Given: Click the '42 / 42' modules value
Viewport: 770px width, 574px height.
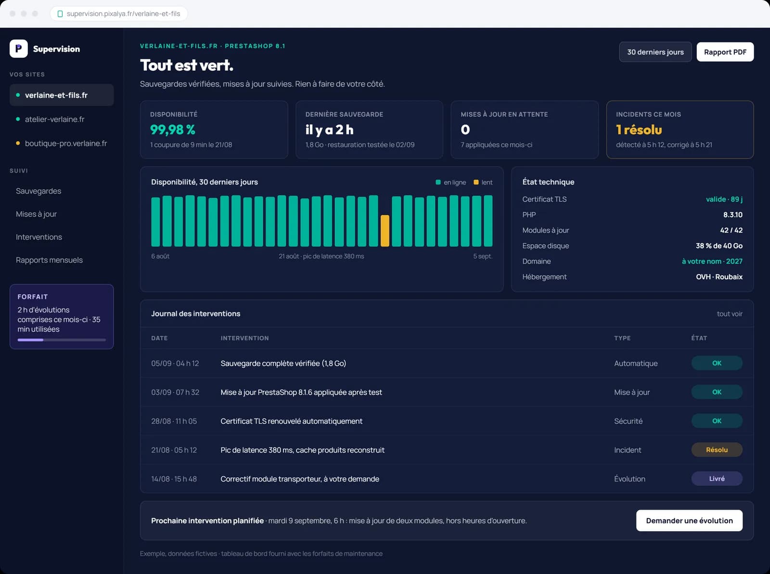Looking at the screenshot, I should click(x=731, y=230).
